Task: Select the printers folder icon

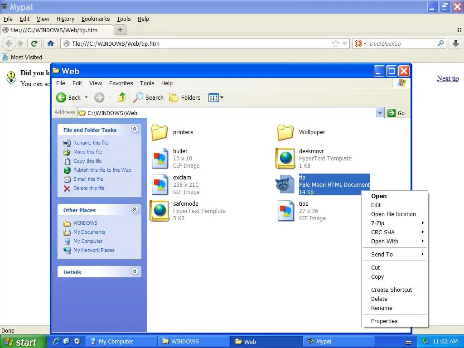Action: tap(160, 132)
